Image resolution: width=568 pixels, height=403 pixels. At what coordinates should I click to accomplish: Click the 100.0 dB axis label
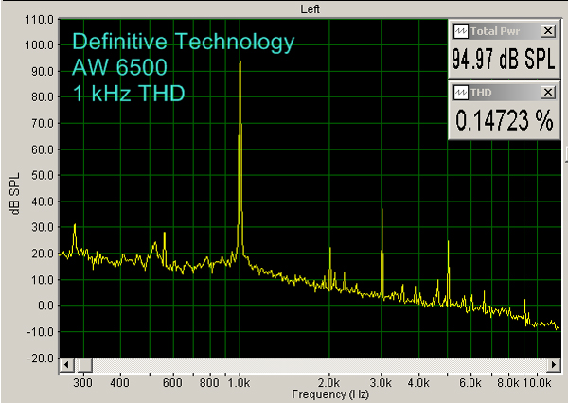tap(39, 45)
